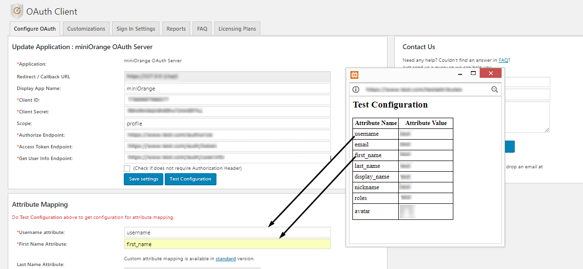Close the Test Configuration popup window
This screenshot has height=269, width=583.
pos(491,73)
